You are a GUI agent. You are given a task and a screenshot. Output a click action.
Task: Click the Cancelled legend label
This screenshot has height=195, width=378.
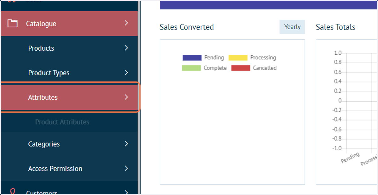click(265, 68)
